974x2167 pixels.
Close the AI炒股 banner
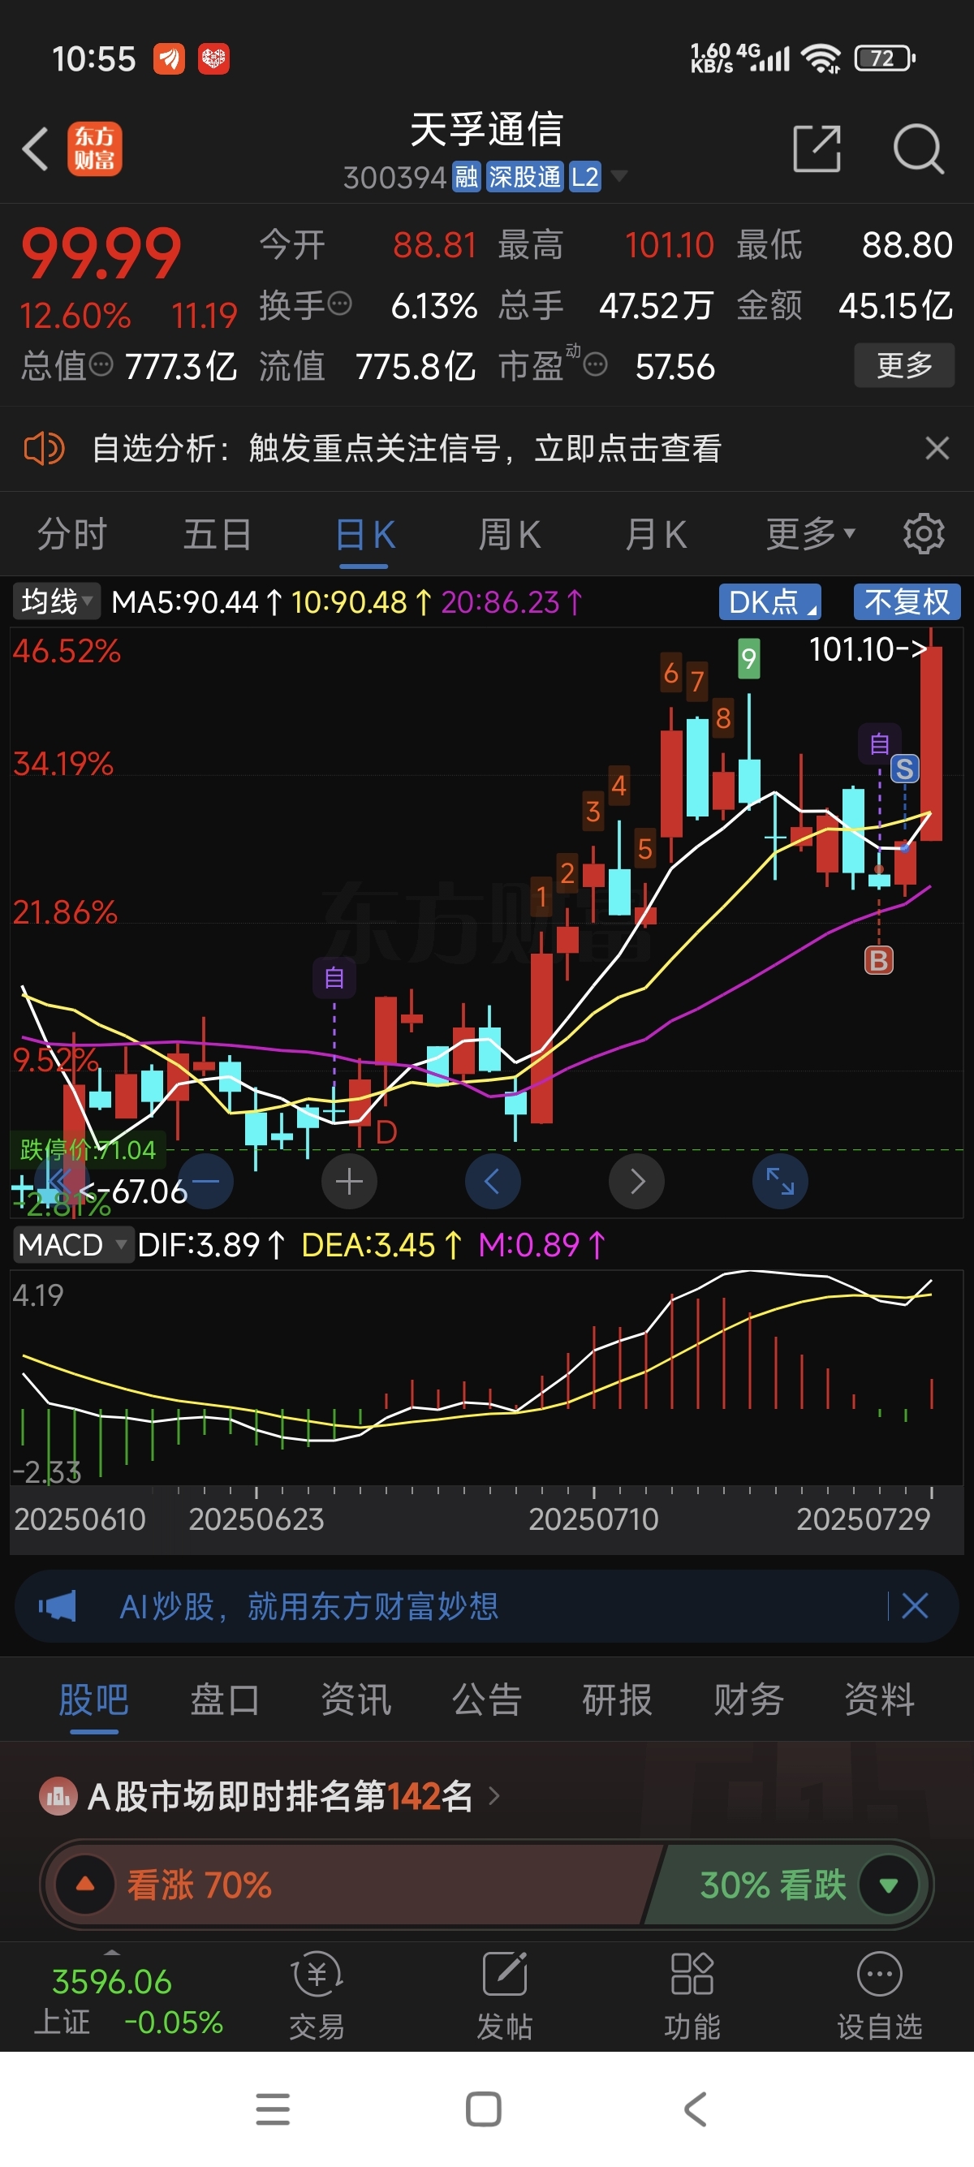(x=915, y=1606)
